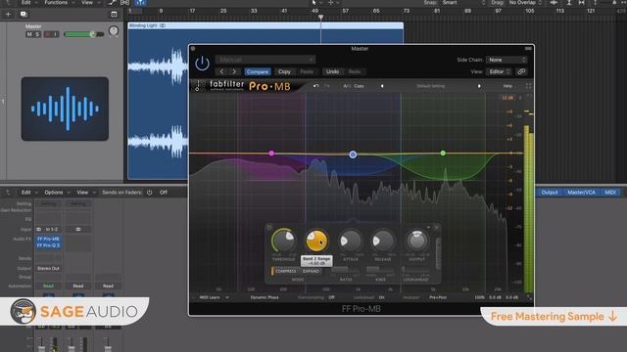Image resolution: width=627 pixels, height=352 pixels.
Task: Toggle the A/B state switch in Pro-MB
Action: pyautogui.click(x=346, y=86)
